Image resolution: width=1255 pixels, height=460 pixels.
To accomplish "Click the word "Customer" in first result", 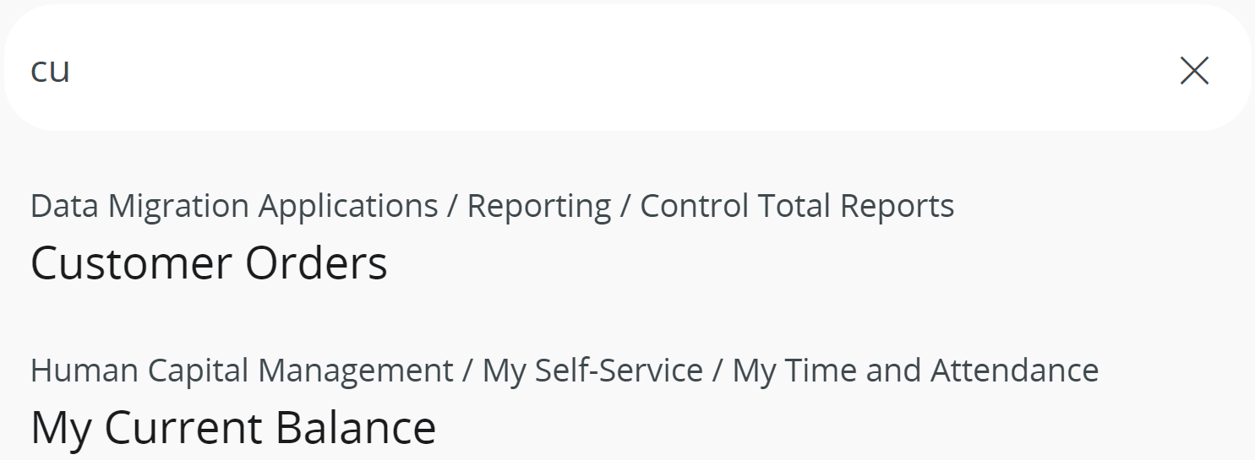I will (131, 263).
